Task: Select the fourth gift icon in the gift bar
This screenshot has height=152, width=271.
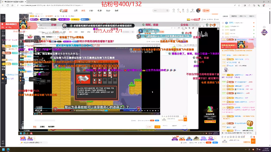Action: point(196,138)
